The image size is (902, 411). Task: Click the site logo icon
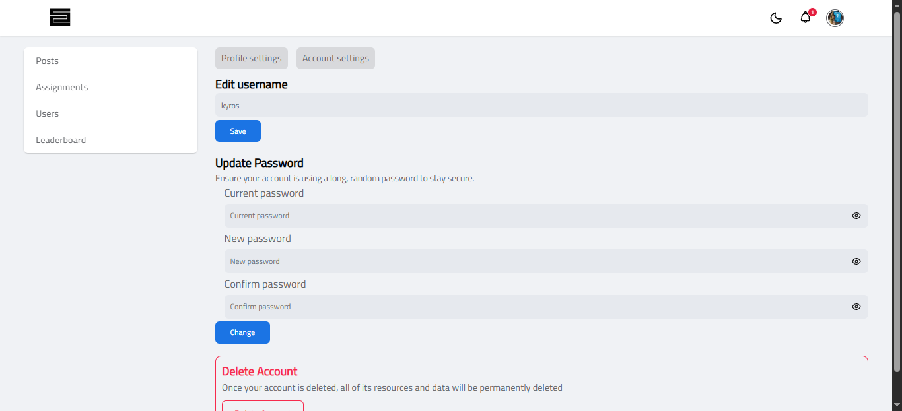click(60, 18)
